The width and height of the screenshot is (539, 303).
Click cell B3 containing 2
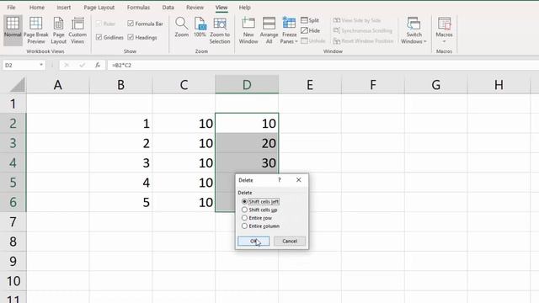click(x=120, y=143)
